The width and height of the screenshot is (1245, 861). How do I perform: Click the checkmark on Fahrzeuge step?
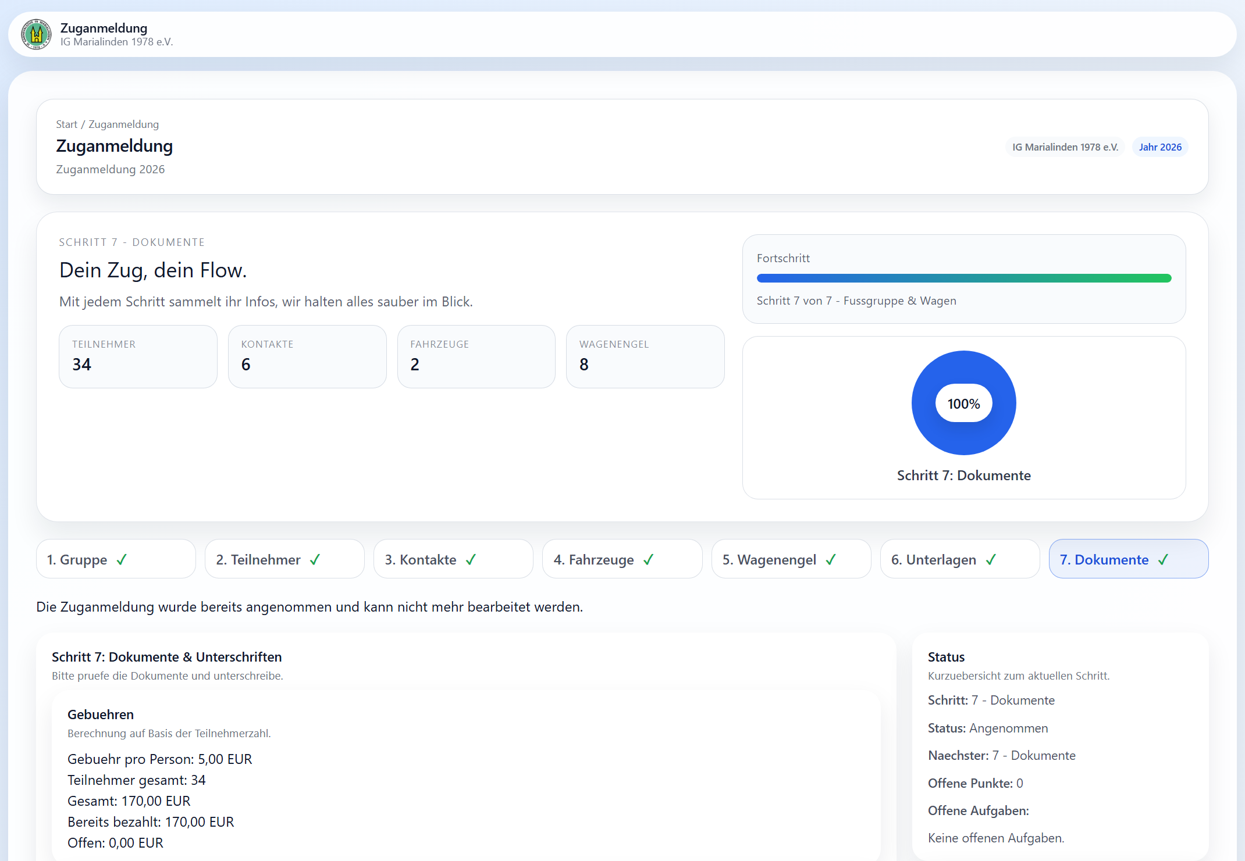(x=648, y=560)
